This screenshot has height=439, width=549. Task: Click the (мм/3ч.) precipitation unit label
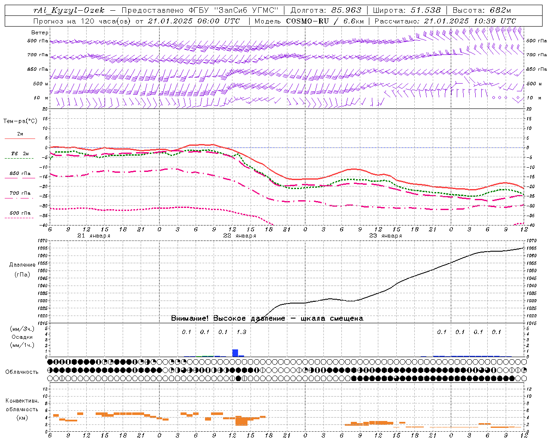point(22,329)
